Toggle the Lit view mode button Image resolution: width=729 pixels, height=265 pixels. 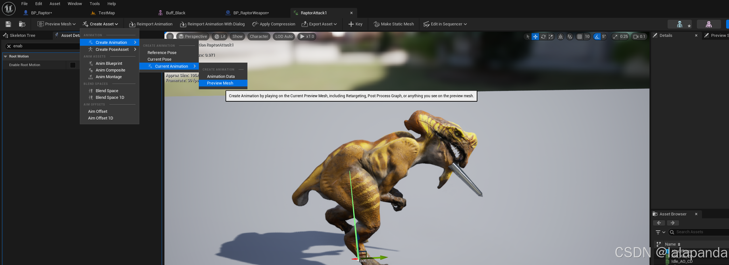(219, 37)
